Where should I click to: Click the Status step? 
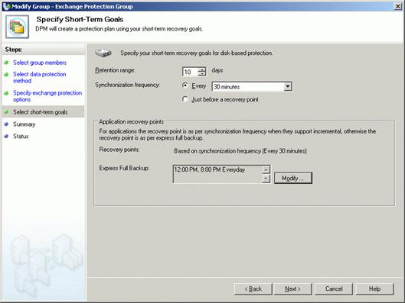pyautogui.click(x=21, y=136)
